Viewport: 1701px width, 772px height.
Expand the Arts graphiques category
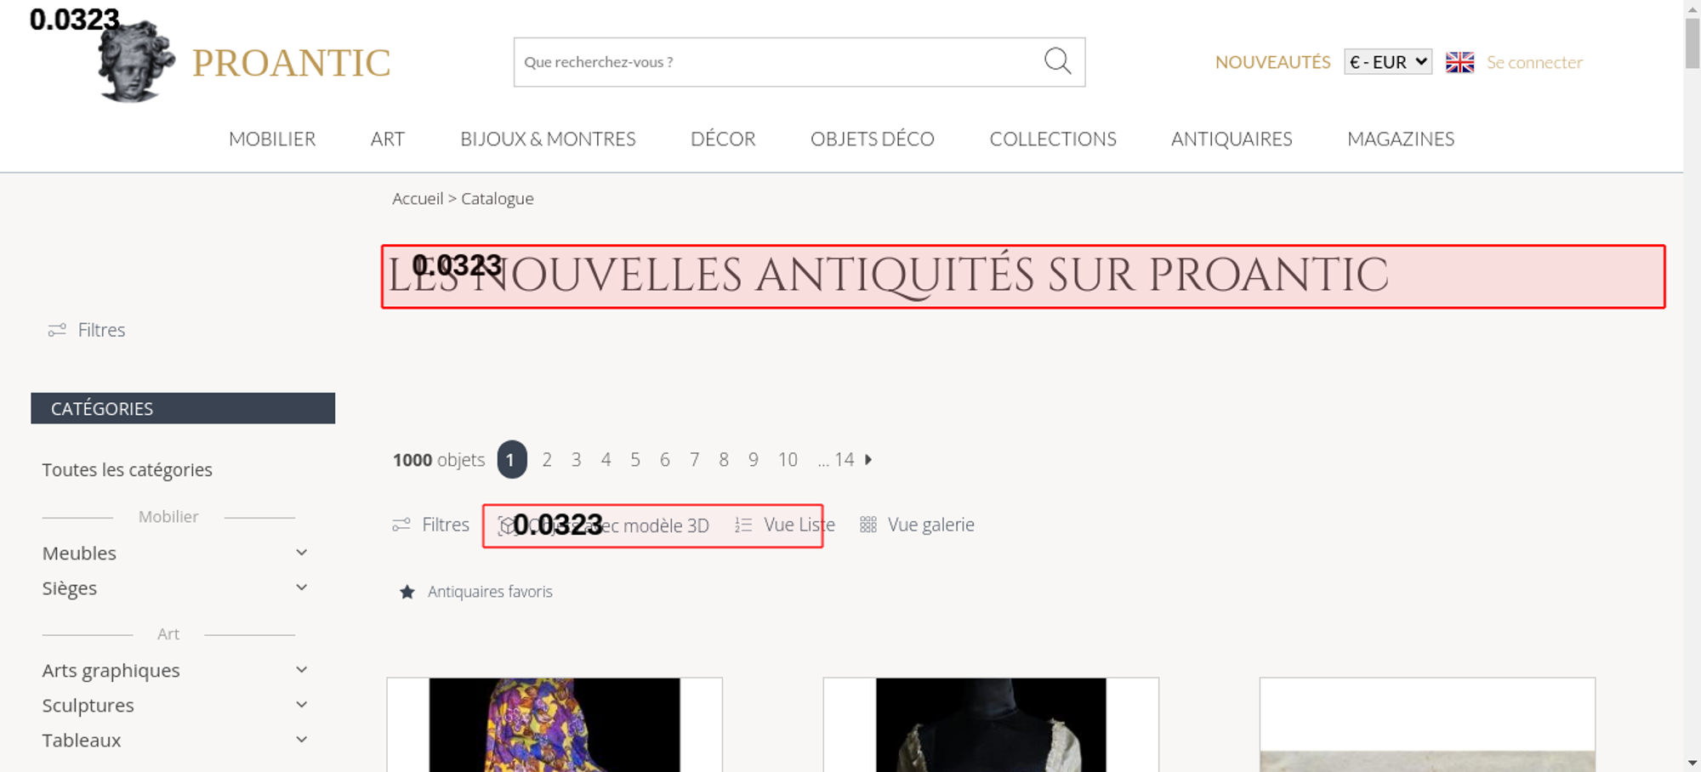(301, 670)
